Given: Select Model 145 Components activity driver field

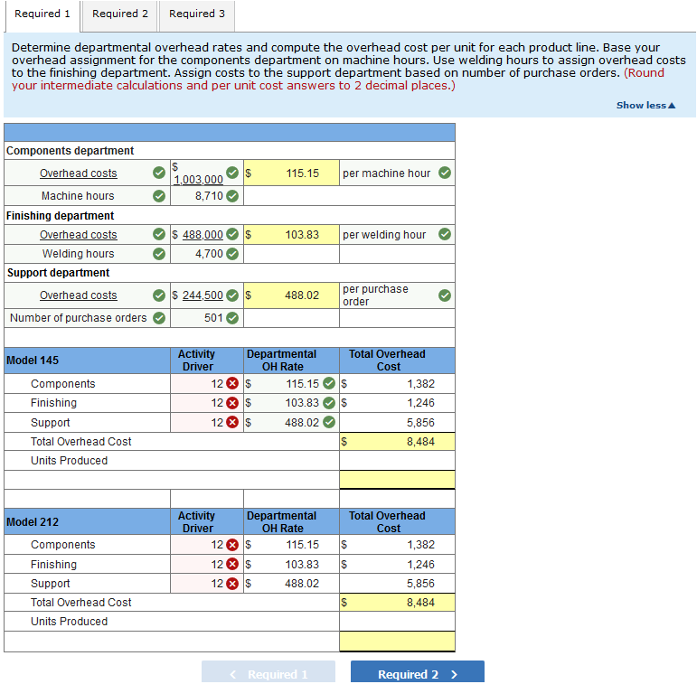Looking at the screenshot, I should point(207,384).
